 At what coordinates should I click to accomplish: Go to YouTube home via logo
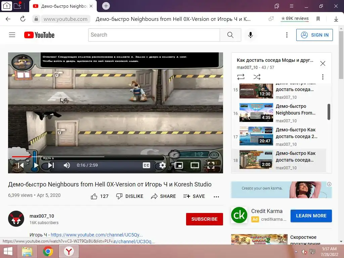(x=39, y=35)
